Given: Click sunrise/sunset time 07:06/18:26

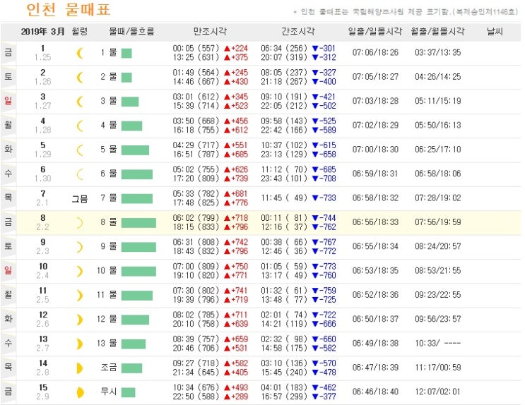Looking at the screenshot, I should click(375, 52).
